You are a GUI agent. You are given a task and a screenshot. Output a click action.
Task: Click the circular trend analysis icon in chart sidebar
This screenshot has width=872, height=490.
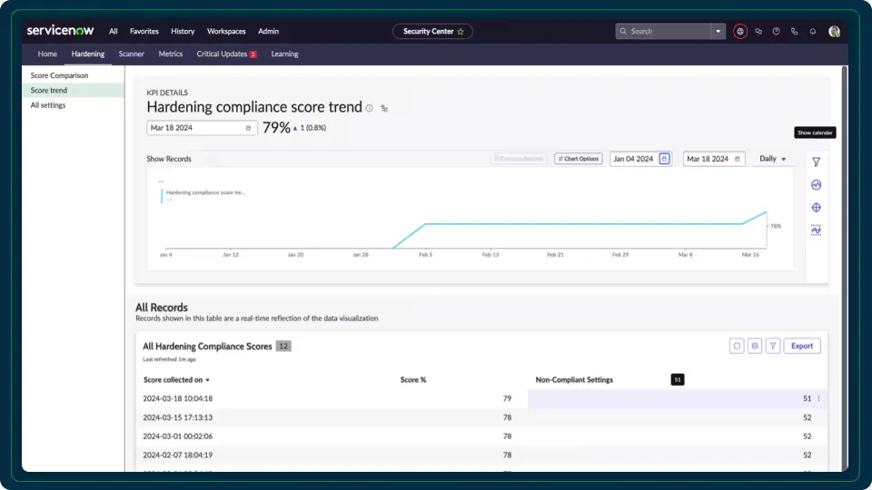click(816, 185)
